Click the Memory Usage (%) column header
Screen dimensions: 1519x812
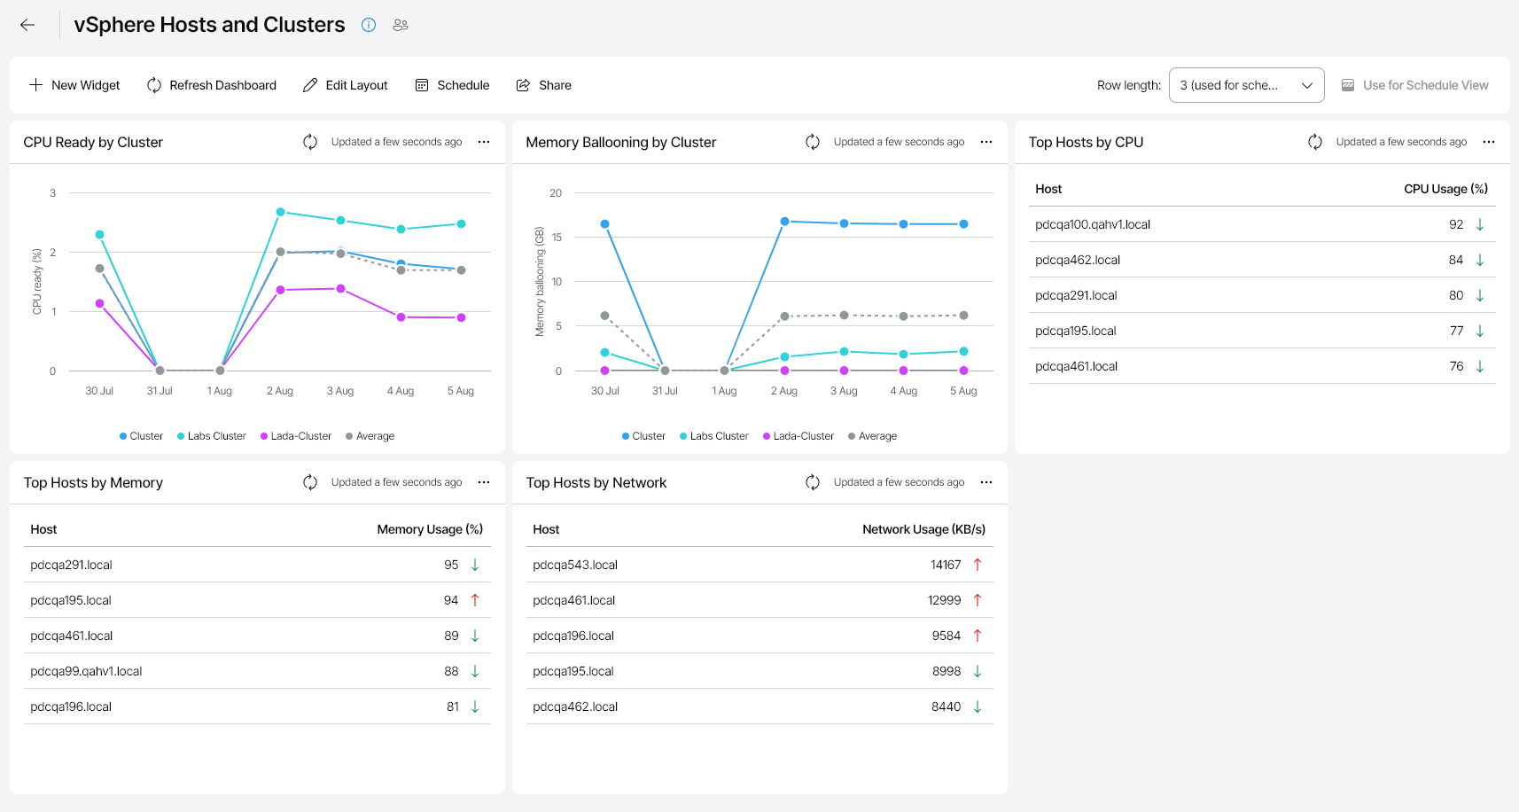click(430, 529)
